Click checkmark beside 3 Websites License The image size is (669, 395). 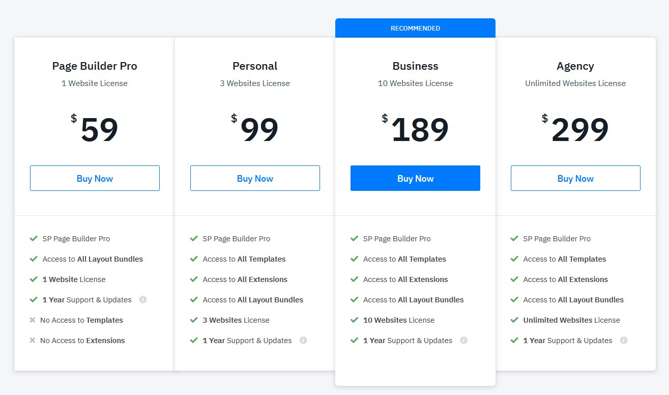click(x=194, y=320)
